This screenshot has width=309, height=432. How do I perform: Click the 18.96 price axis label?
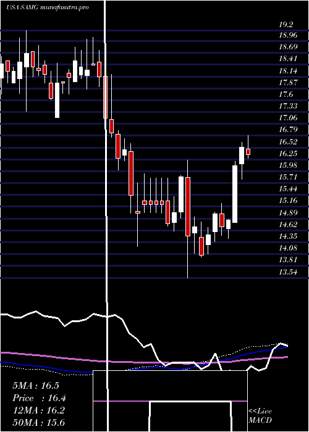point(289,35)
